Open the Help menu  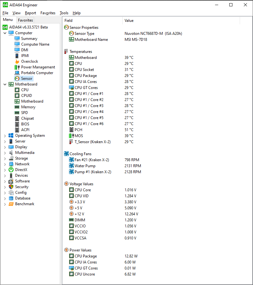[x=77, y=13]
